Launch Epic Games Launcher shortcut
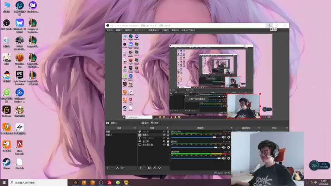The height and width of the screenshot is (186, 331). (19, 78)
